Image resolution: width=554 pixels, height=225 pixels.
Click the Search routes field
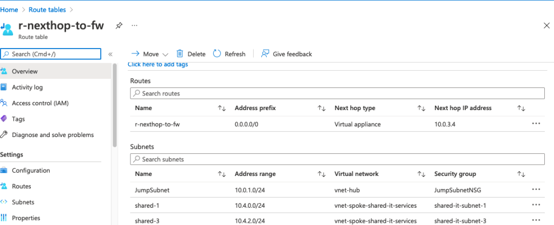[x=337, y=93]
